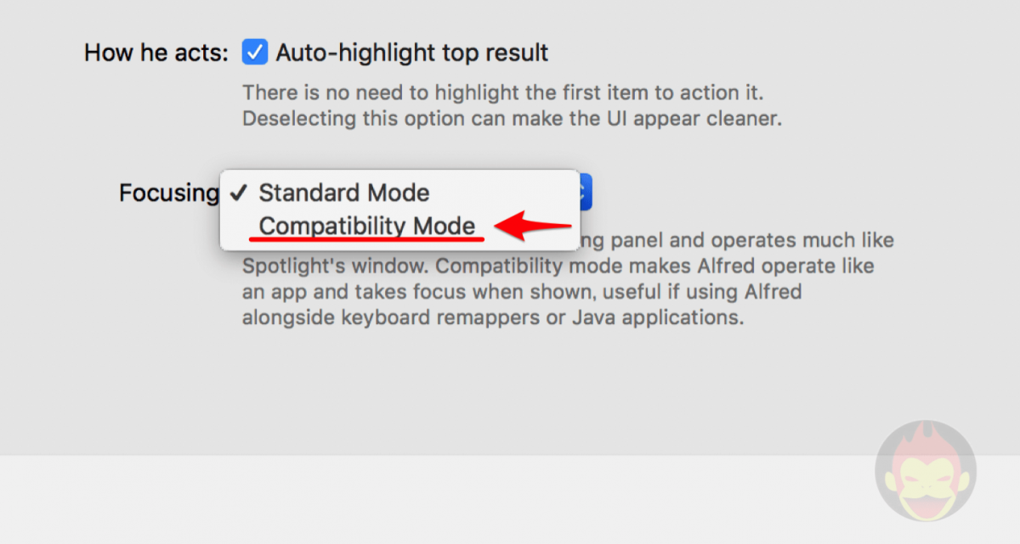The width and height of the screenshot is (1020, 544).
Task: Choose Compatibility Mode in the Focusing menu
Action: pos(367,227)
